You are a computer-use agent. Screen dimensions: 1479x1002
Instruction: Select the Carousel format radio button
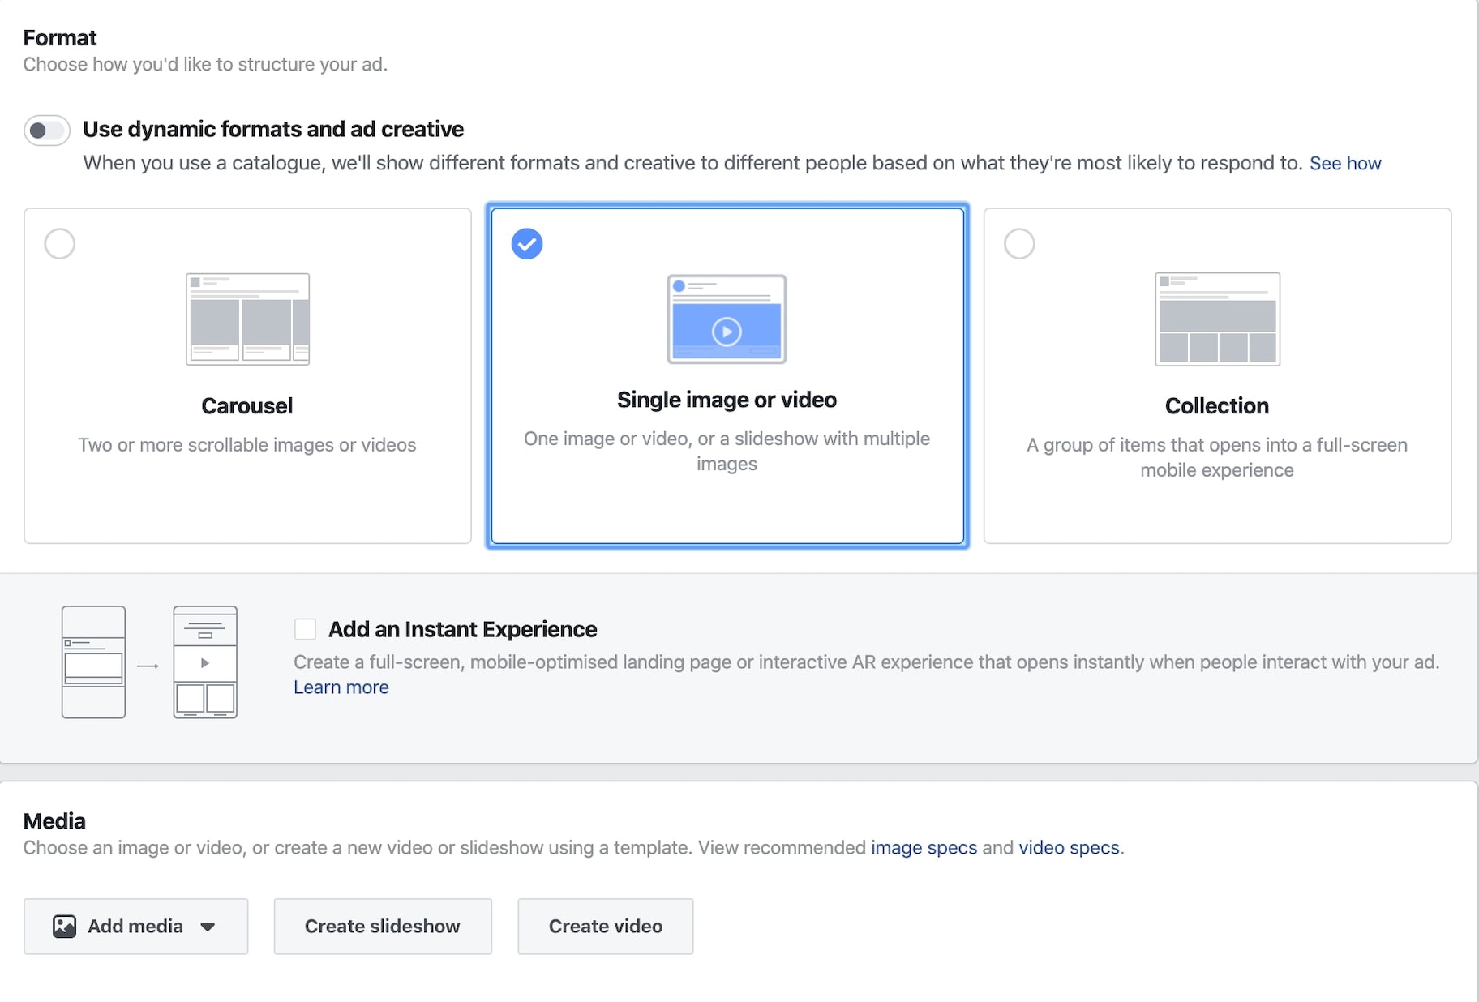click(x=59, y=243)
